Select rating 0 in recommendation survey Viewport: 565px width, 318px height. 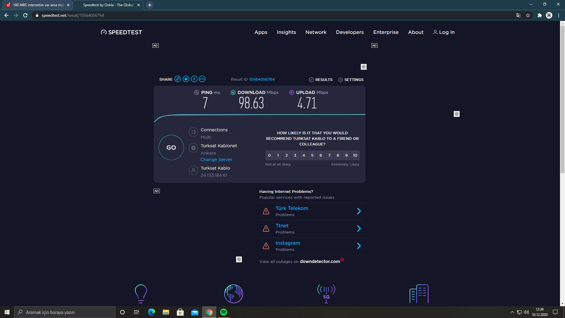(269, 155)
